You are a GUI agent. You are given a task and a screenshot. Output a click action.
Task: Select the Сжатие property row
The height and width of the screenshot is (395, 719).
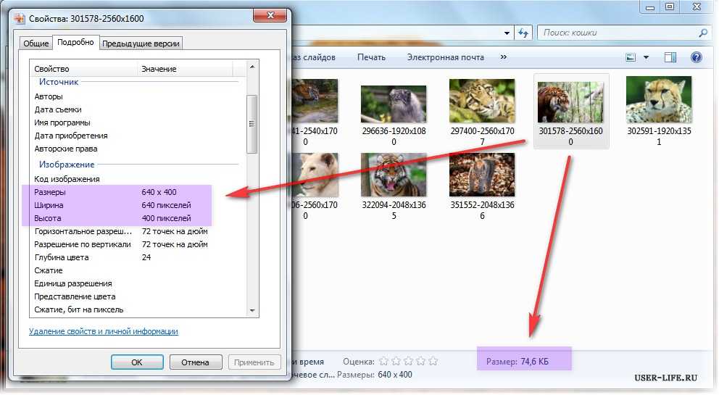[x=138, y=270]
